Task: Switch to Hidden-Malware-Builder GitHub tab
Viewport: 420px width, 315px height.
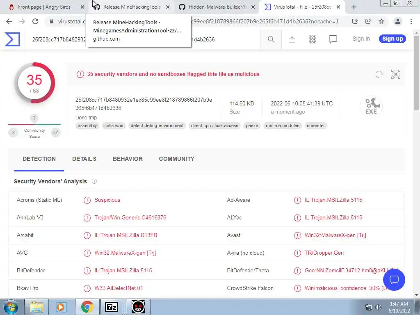Action: point(217,7)
